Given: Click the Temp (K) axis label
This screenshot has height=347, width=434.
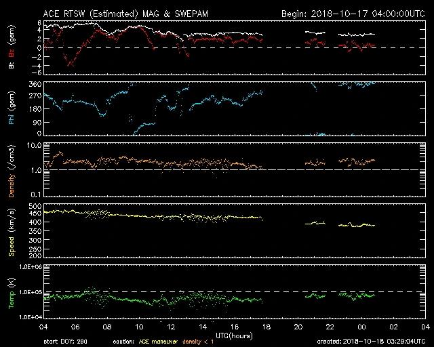Looking at the screenshot, I should (12, 292).
